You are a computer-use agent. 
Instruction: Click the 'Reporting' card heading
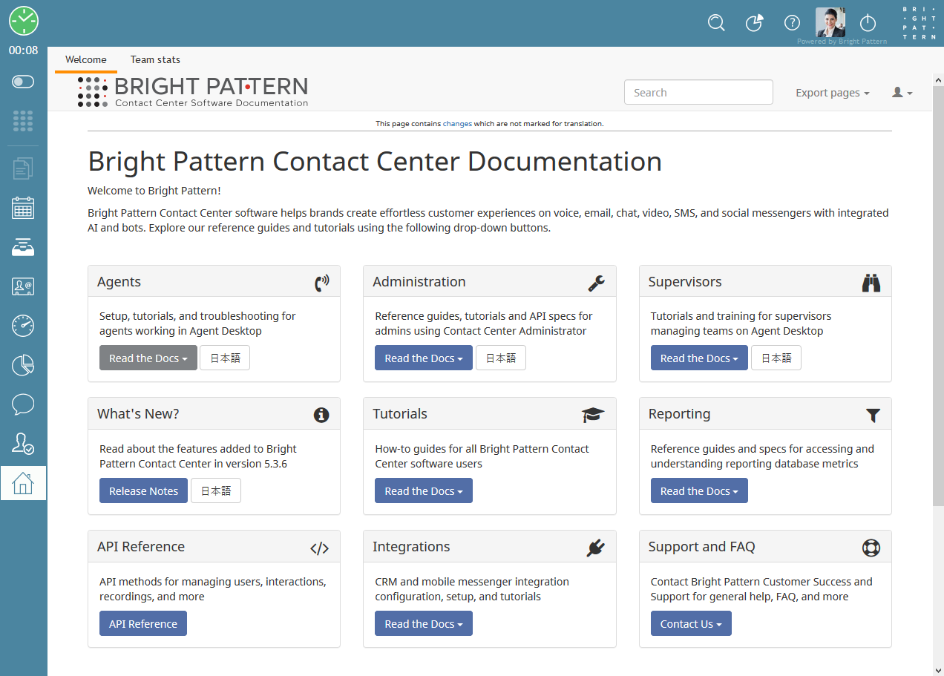[x=679, y=413]
